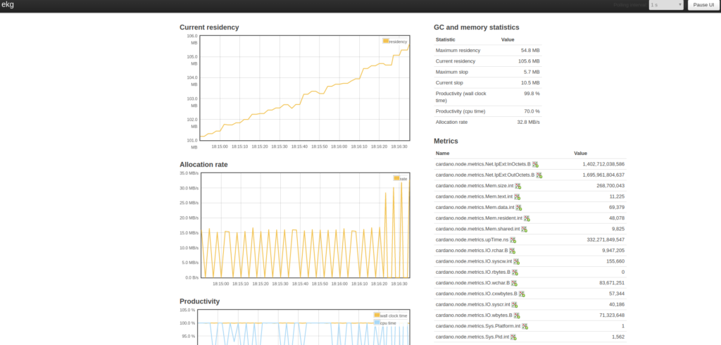Click value 1,562 for Sys.Pid.int
721x345 pixels.
tap(618, 337)
